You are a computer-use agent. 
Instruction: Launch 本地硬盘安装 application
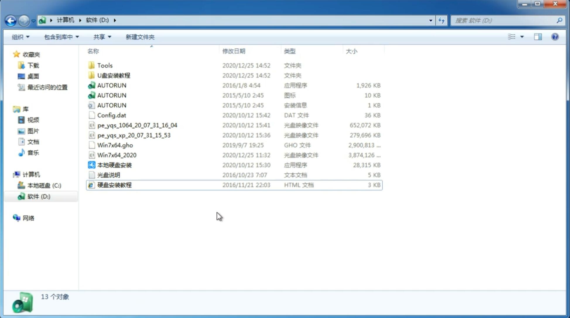pyautogui.click(x=114, y=165)
